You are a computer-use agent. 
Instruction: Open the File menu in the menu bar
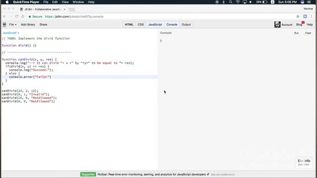[46, 2]
